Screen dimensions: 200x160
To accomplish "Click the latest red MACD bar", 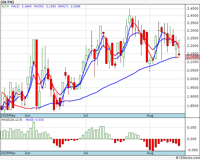I will [179, 142].
